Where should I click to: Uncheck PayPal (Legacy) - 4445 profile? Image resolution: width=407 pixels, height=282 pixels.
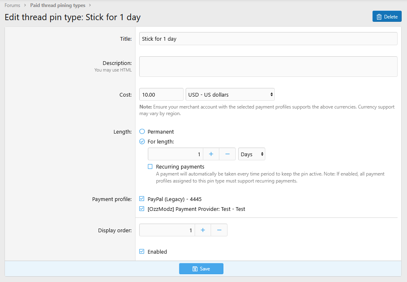[142, 199]
